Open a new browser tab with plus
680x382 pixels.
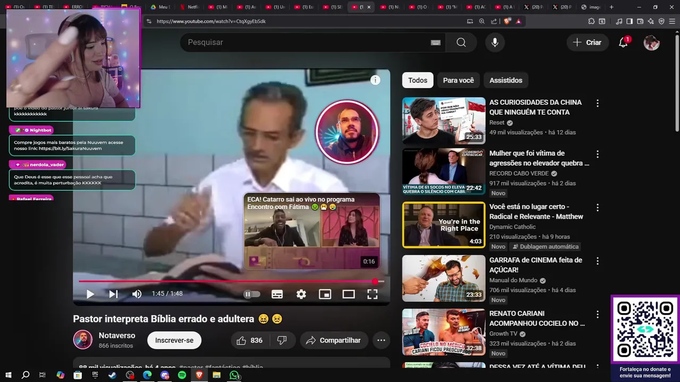click(x=611, y=7)
